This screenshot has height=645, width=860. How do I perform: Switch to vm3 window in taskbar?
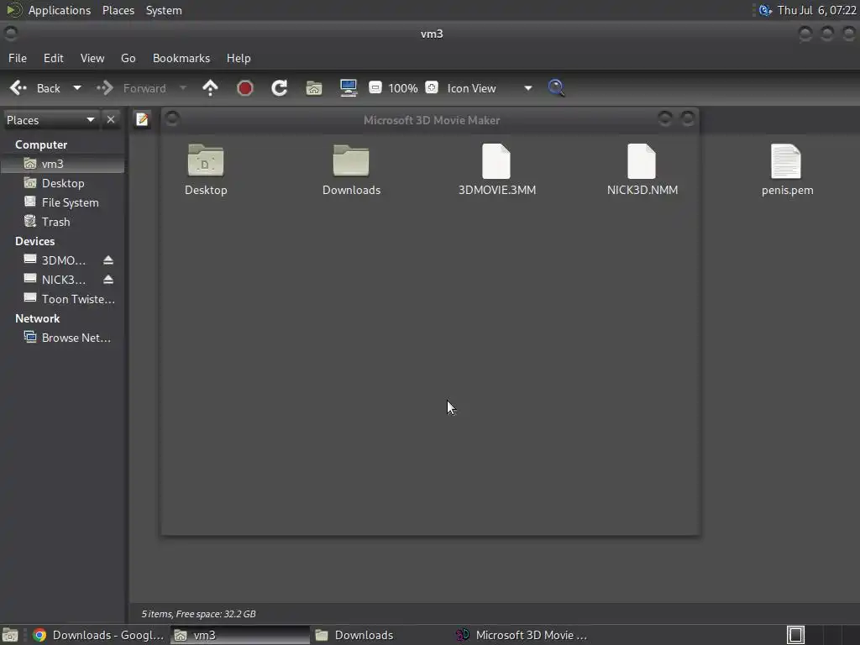pos(239,635)
